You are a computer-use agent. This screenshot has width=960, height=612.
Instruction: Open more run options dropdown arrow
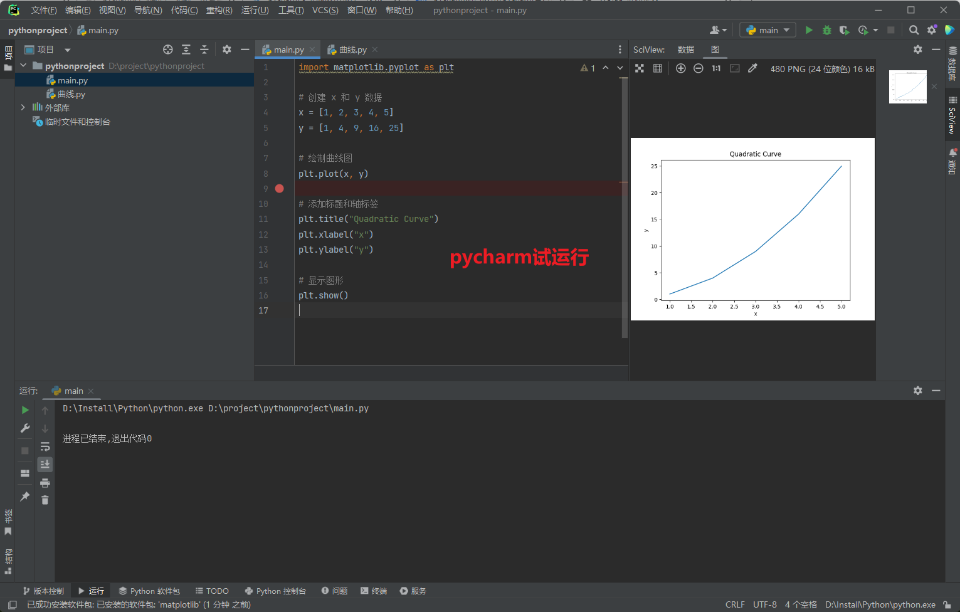pyautogui.click(x=875, y=30)
